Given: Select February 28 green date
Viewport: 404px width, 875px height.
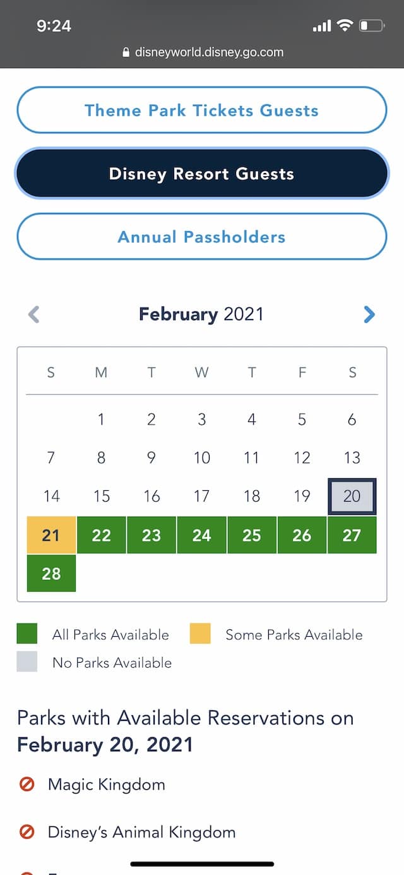Looking at the screenshot, I should pos(51,573).
